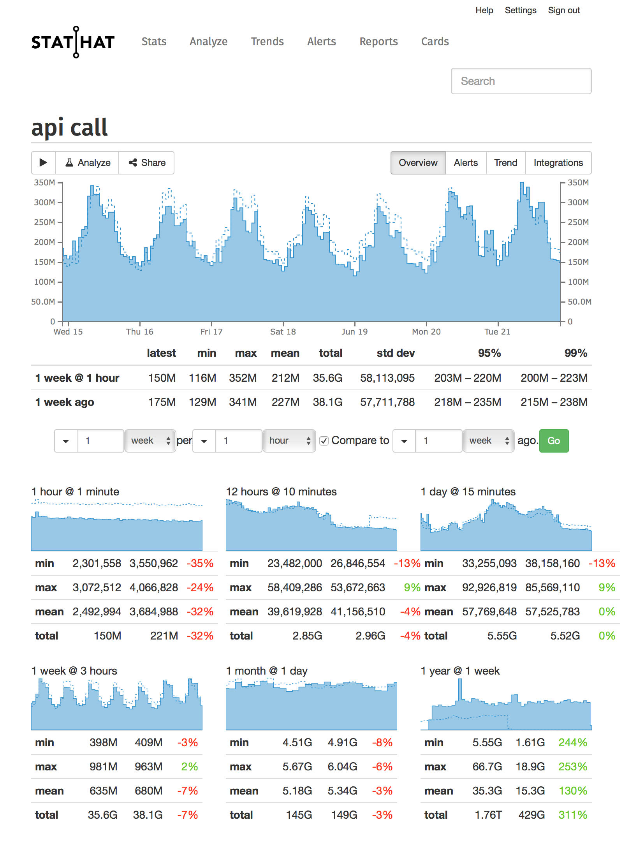
Task: Open the ago period dropdown showing week
Action: pos(488,441)
